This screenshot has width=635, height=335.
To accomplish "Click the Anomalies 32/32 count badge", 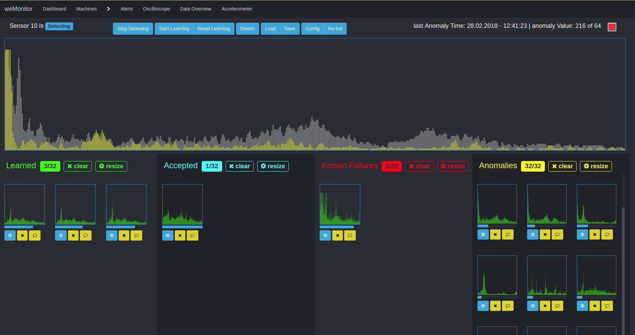I will [x=533, y=166].
